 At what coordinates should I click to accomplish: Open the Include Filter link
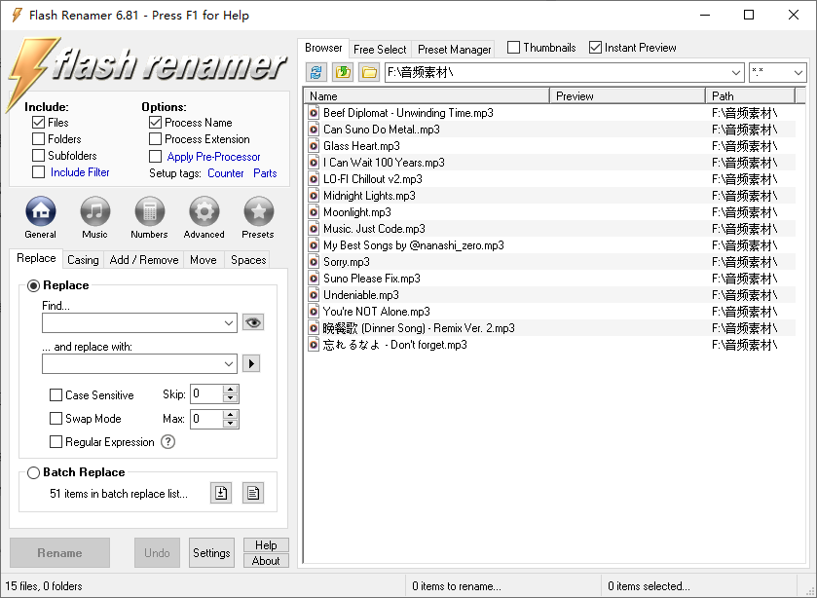click(80, 172)
